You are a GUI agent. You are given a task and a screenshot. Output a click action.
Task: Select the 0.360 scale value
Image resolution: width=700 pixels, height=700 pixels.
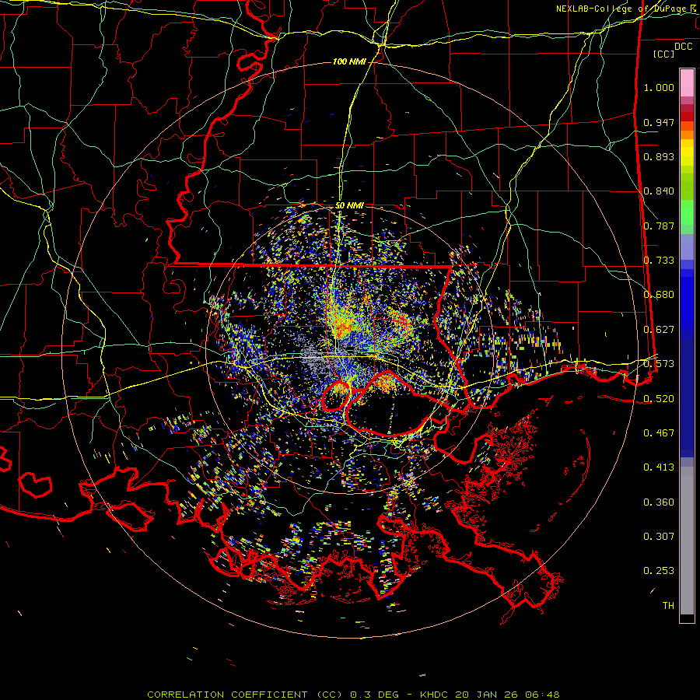click(x=659, y=502)
